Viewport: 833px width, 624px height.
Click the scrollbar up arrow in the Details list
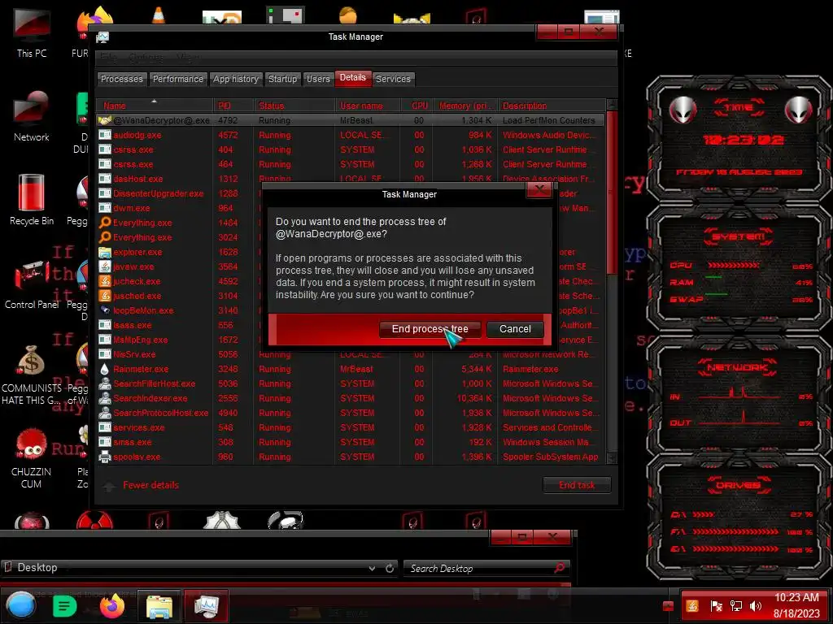click(x=612, y=105)
